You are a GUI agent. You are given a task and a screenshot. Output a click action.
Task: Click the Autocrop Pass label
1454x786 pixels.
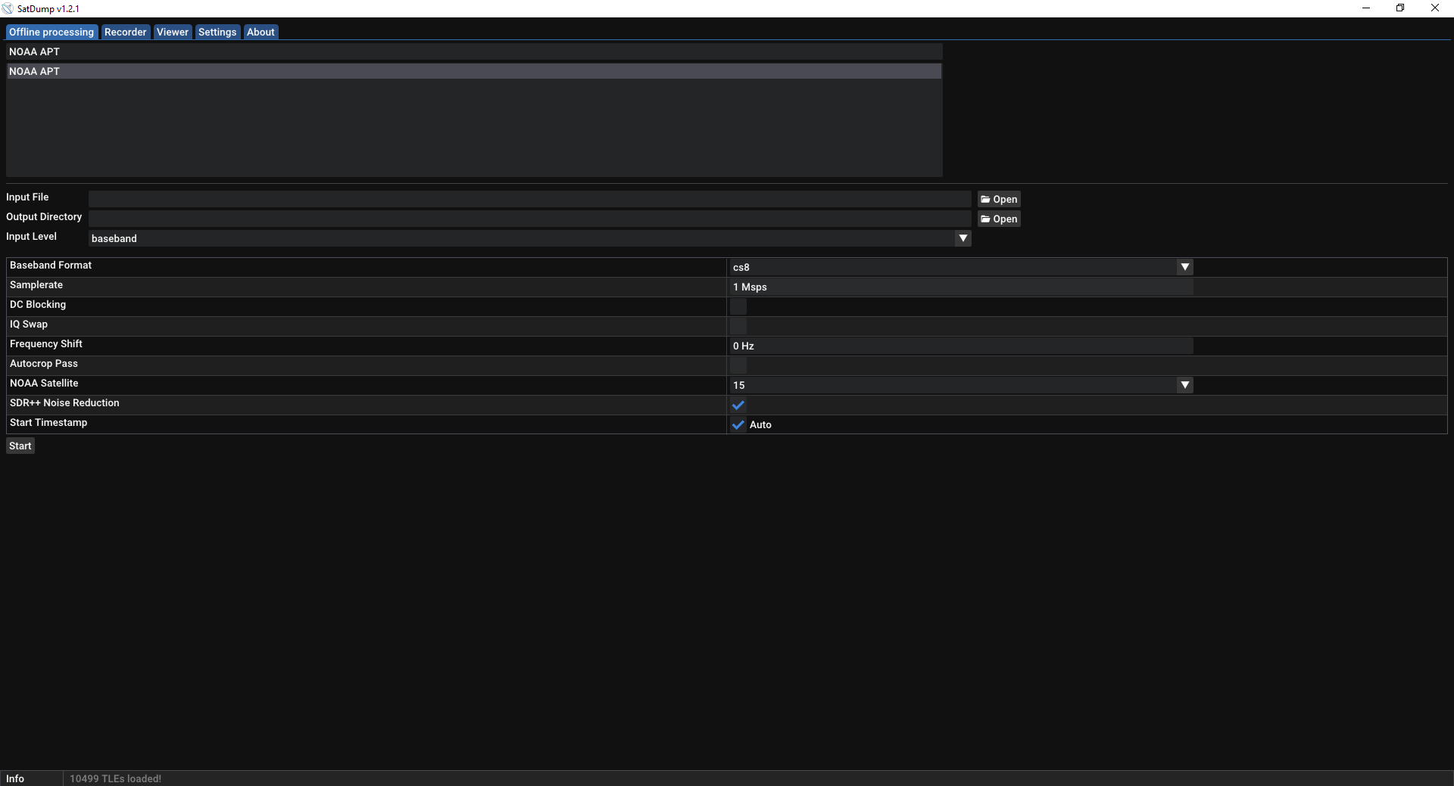(44, 363)
